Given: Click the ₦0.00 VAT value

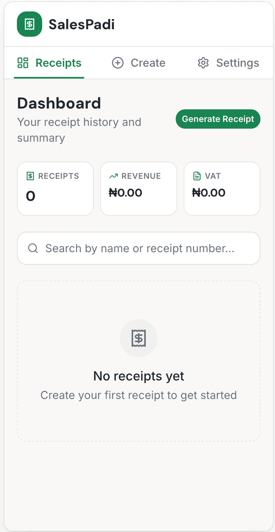Looking at the screenshot, I should click(x=209, y=193).
